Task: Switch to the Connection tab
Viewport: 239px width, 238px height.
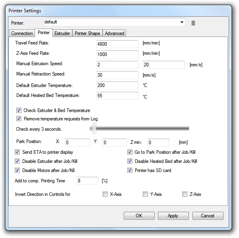Action: pyautogui.click(x=22, y=33)
